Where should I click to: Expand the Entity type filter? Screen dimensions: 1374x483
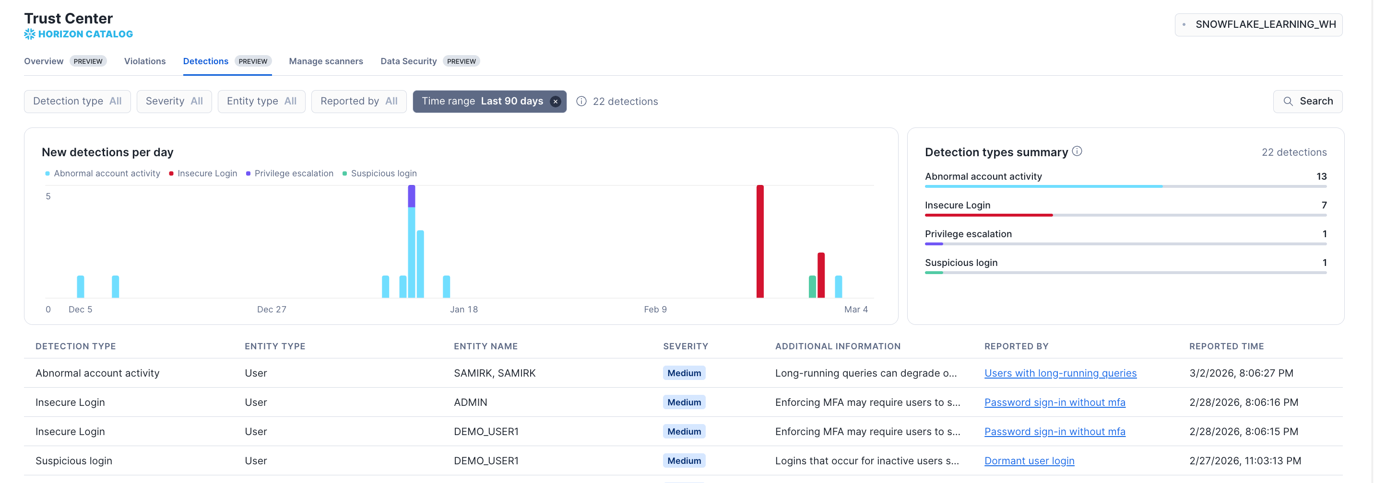[x=261, y=101]
